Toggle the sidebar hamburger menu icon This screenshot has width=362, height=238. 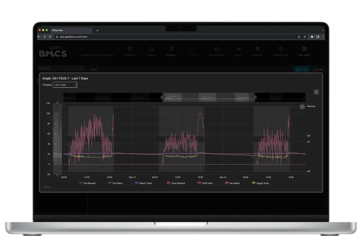tap(81, 68)
